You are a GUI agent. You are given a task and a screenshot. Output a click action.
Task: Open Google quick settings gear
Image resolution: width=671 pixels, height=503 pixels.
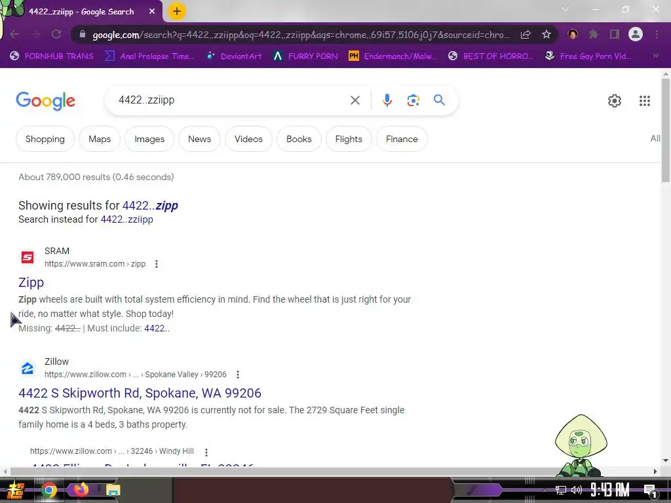[615, 101]
